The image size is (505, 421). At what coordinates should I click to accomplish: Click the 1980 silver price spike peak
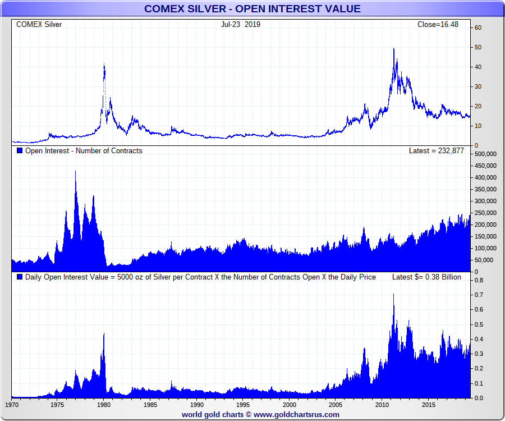pyautogui.click(x=104, y=64)
